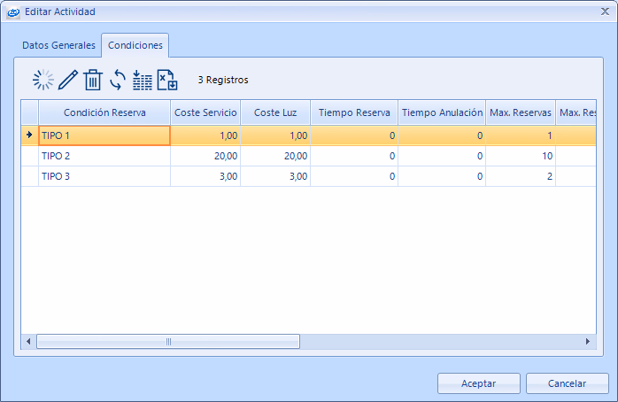Screen dimensions: 618x402
Task: Select the Condiciones tab
Action: [135, 45]
